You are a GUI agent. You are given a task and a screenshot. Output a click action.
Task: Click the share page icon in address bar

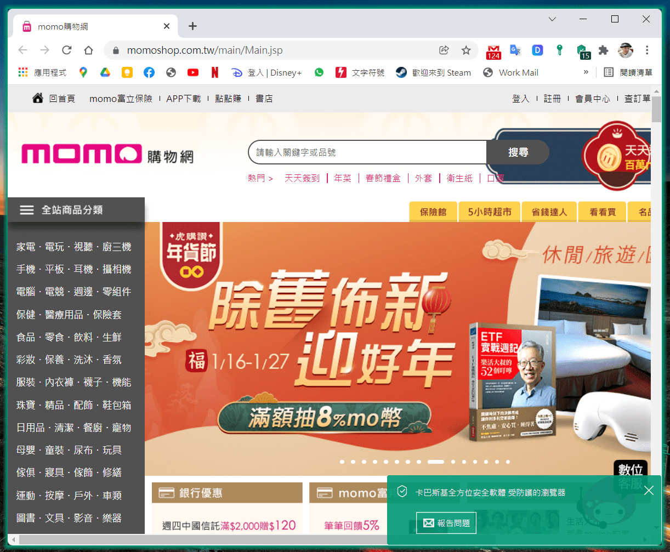(x=444, y=50)
